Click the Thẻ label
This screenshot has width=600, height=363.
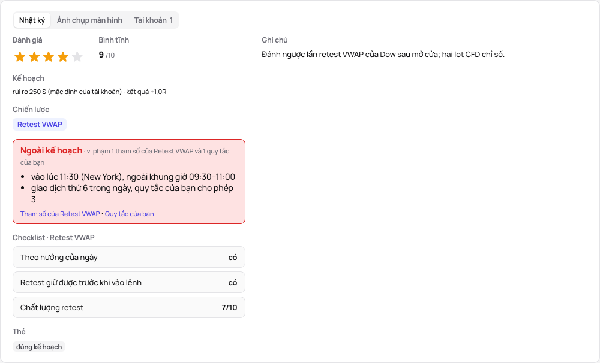[19, 332]
